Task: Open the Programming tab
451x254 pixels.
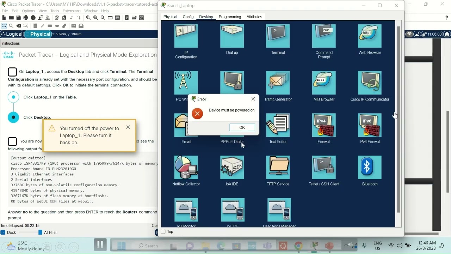Action: coord(230,17)
